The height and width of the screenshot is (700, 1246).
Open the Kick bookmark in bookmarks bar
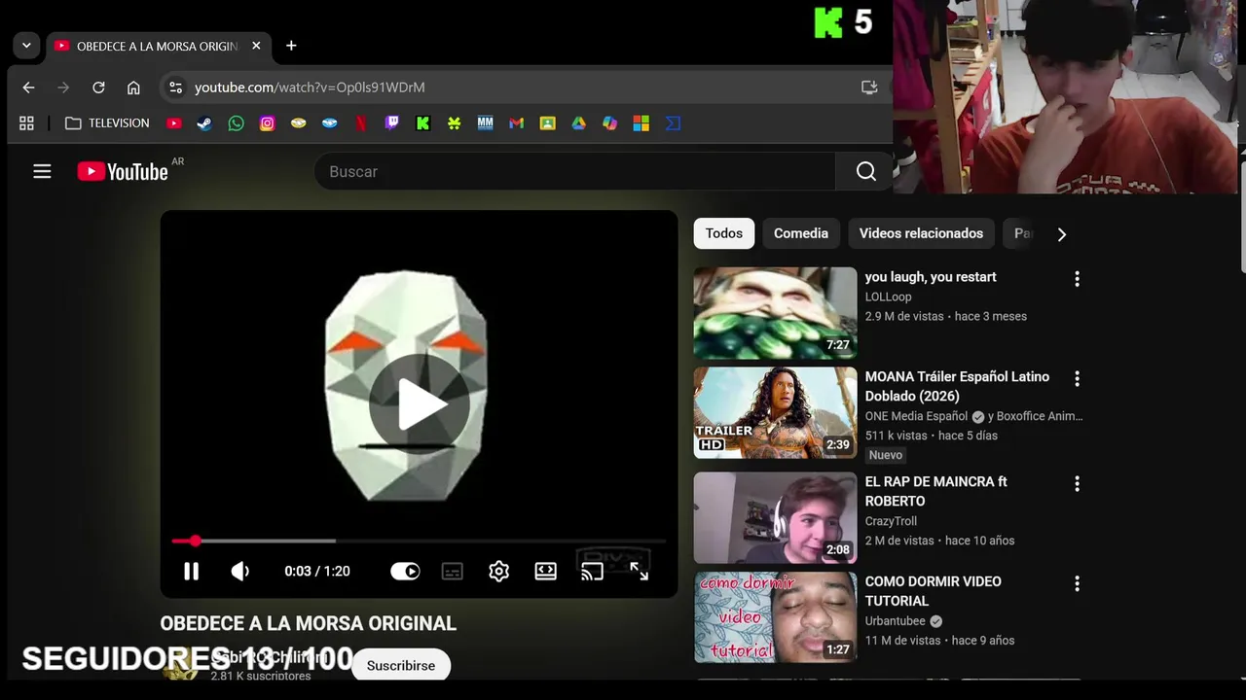pos(422,123)
